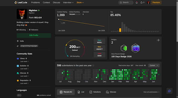Viewport: 178px width, 98px height.
Task: Click the Views eye icon
Action: tap(18, 59)
